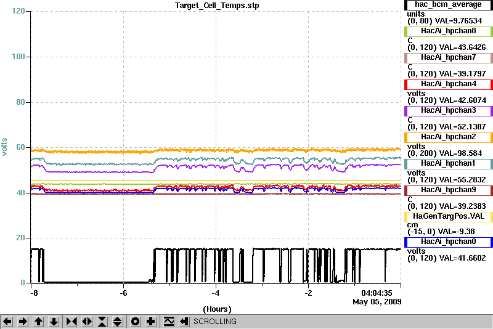Click the May 05, 2009 date
This screenshot has height=329, width=493.
[377, 302]
